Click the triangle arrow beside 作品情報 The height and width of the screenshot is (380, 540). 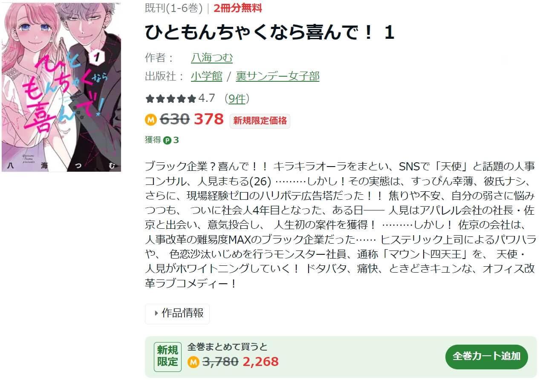pyautogui.click(x=156, y=314)
